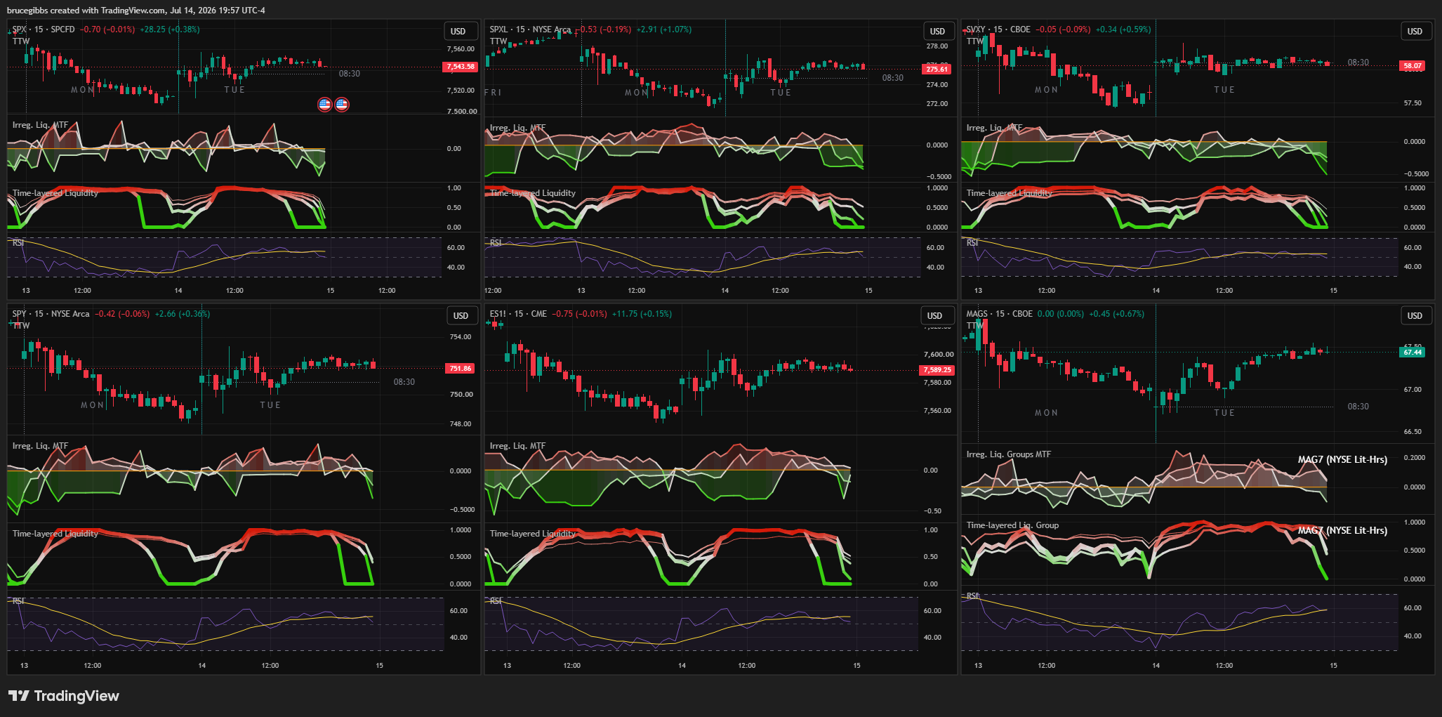Viewport: 1442px width, 717px height.
Task: Select the Irreg. Liq. Groups MTF indicator label
Action: (1008, 454)
